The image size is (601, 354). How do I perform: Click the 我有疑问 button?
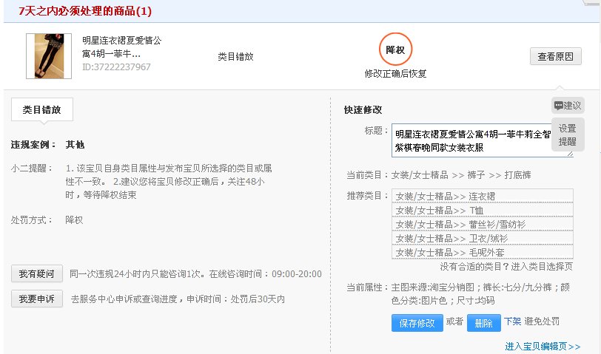(x=38, y=273)
